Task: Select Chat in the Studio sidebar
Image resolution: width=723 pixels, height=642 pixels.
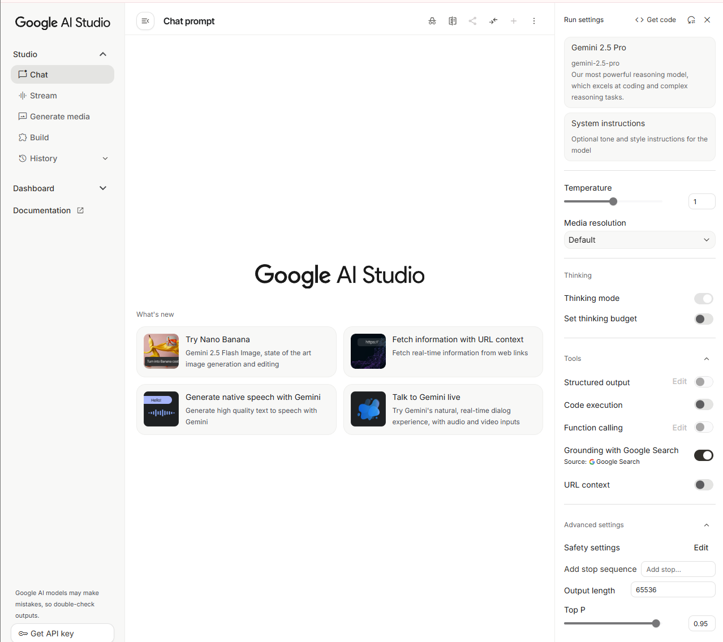Action: pyautogui.click(x=62, y=75)
